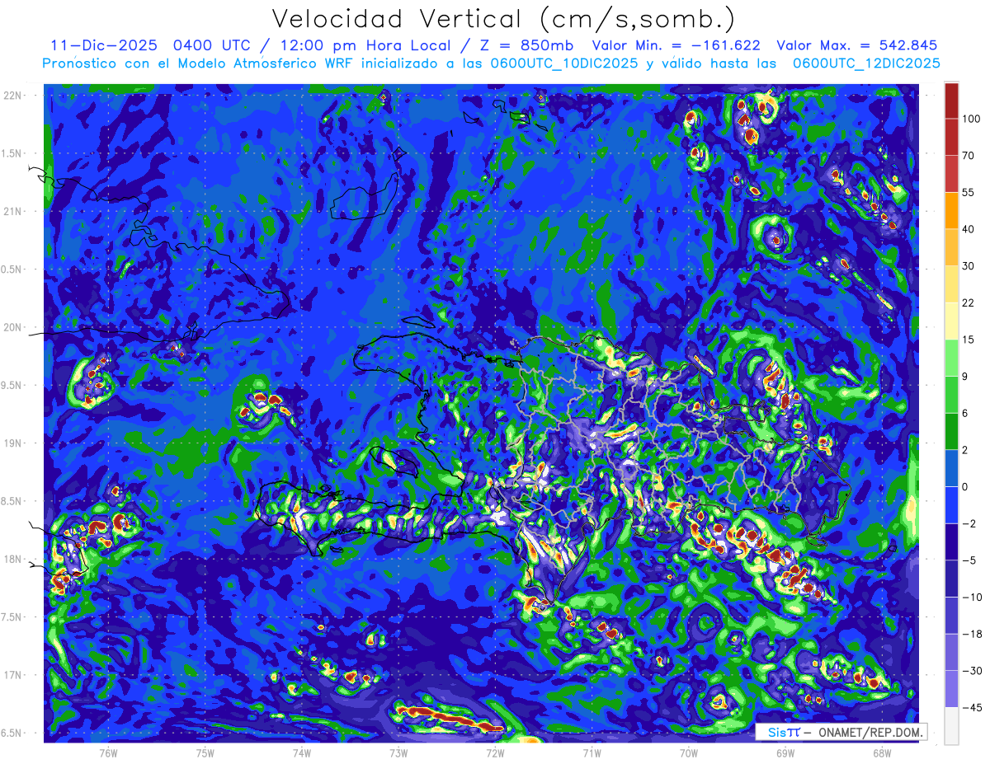Image resolution: width=990 pixels, height=764 pixels.
Task: Select the orange segment between 40 and 55
Action: pyautogui.click(x=951, y=210)
